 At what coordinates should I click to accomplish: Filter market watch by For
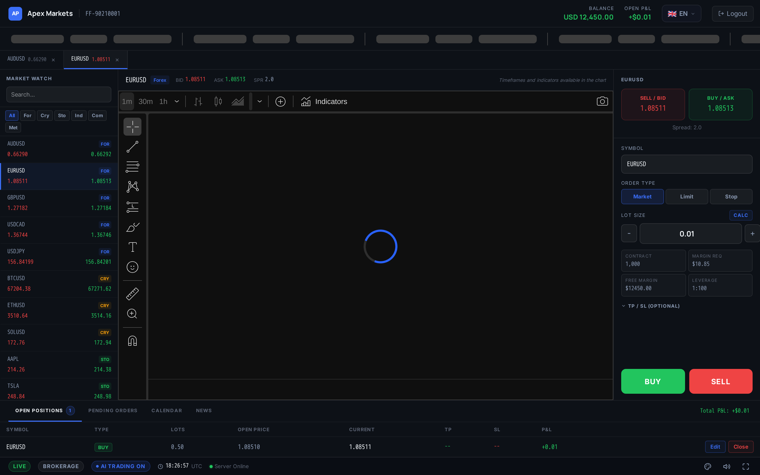[28, 115]
